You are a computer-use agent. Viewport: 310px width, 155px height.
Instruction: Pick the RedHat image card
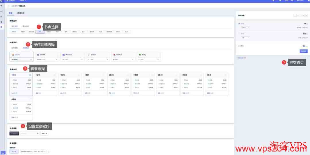click(x=123, y=55)
